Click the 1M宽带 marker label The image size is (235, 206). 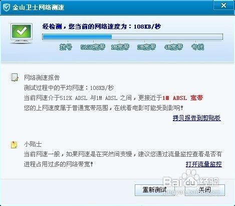tap(120, 47)
